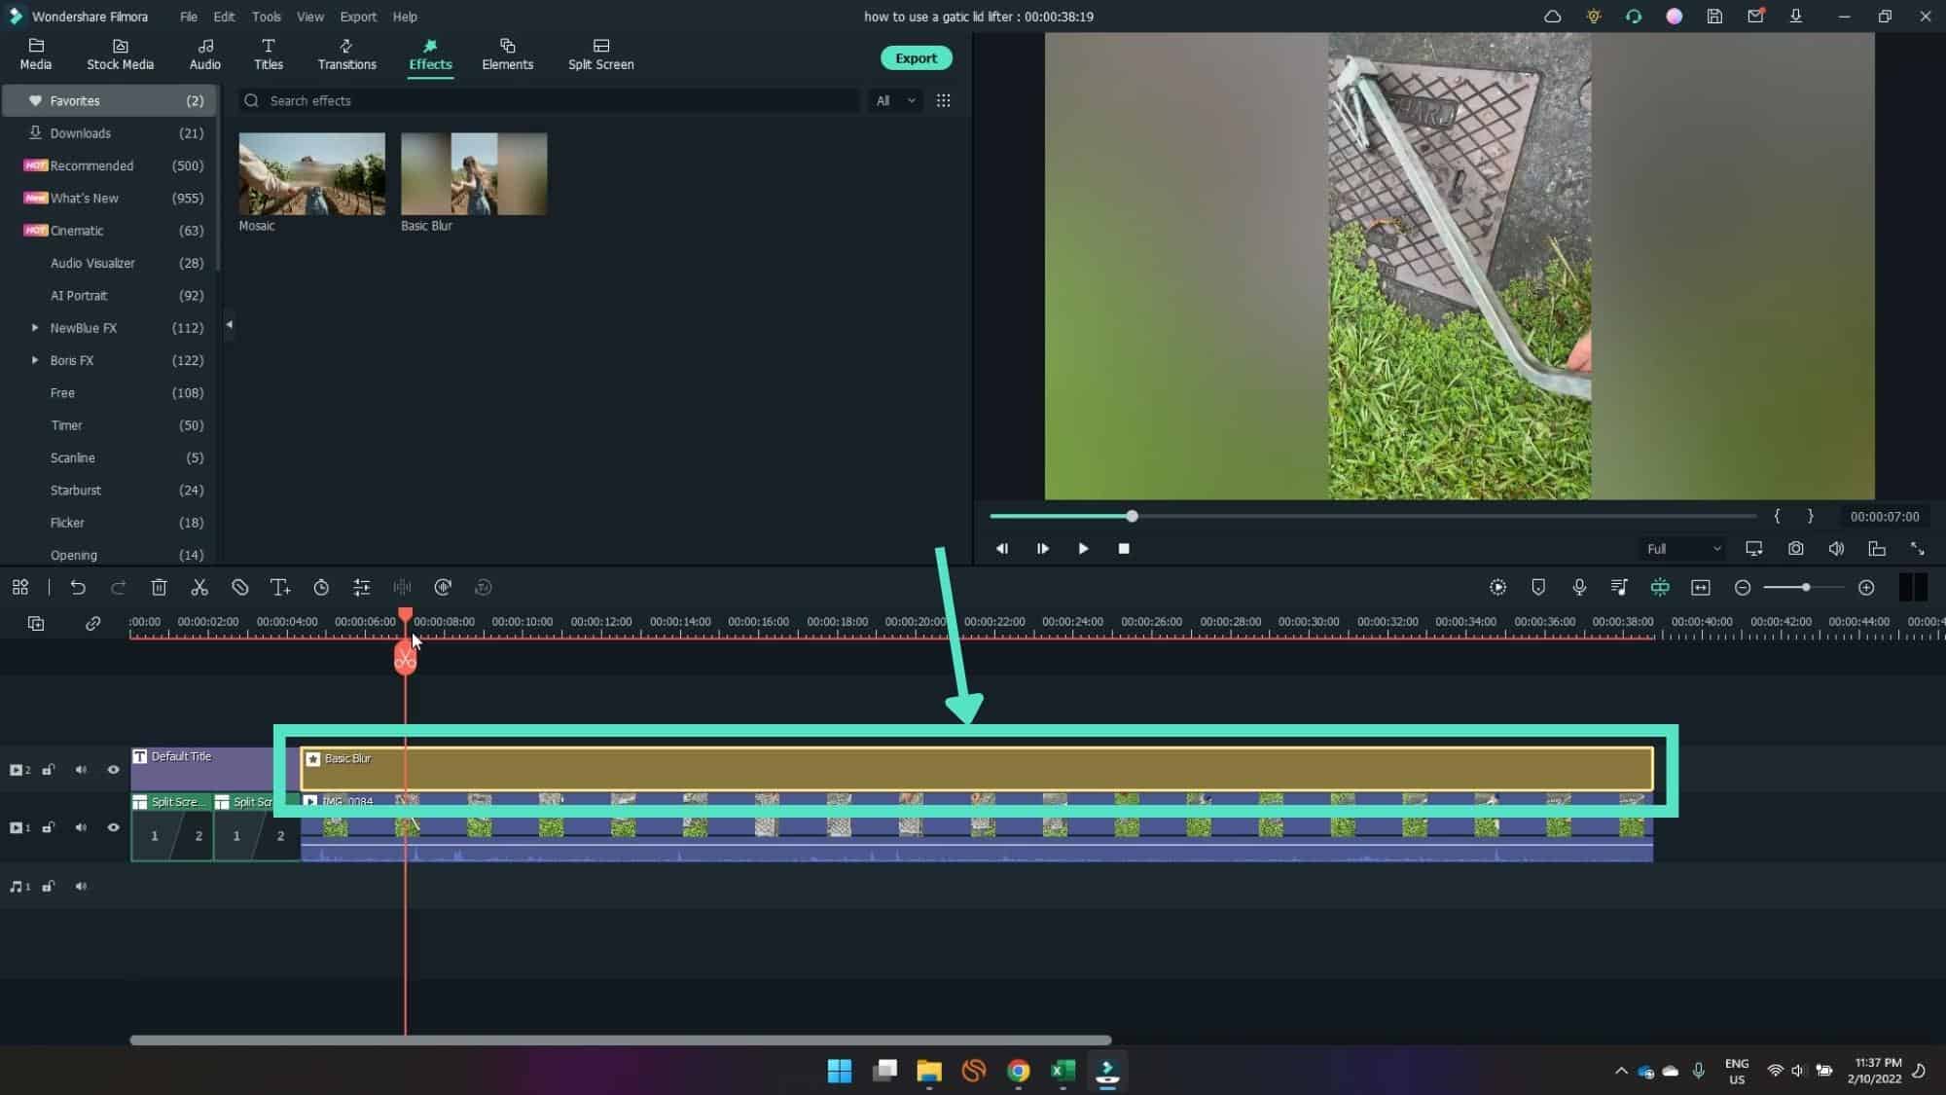The height and width of the screenshot is (1095, 1946).
Task: Select the crop tool icon
Action: pos(240,587)
